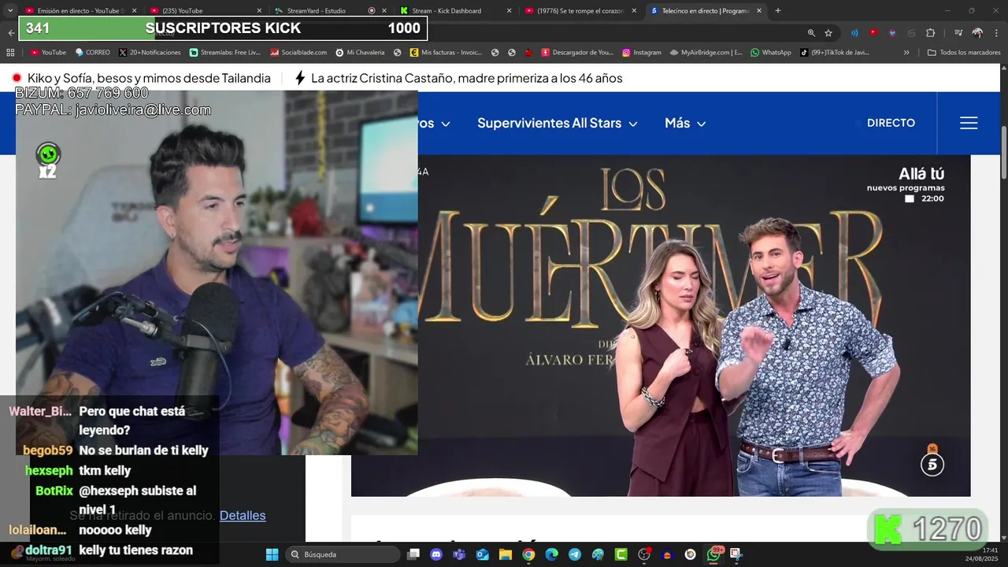Close the Telecinco en directo tab
Image resolution: width=1008 pixels, height=567 pixels.
[x=759, y=11]
